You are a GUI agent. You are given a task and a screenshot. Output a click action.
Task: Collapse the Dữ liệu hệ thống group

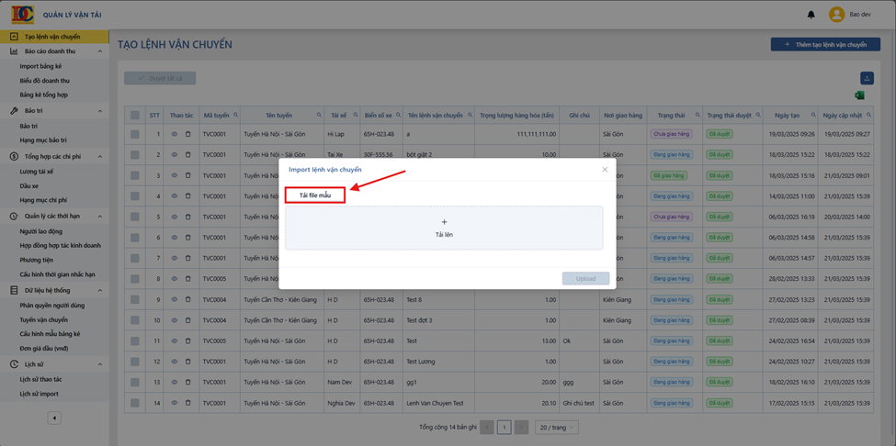click(x=100, y=290)
